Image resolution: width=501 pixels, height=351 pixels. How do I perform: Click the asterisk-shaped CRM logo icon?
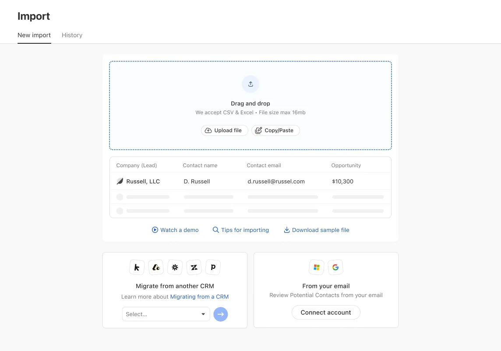pyautogui.click(x=175, y=267)
